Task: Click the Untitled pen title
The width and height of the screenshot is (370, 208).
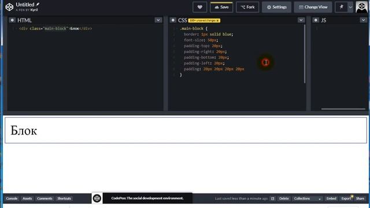Action: [25, 5]
